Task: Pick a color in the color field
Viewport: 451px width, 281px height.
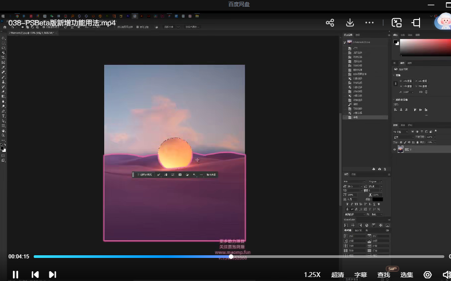Action: [x=425, y=47]
